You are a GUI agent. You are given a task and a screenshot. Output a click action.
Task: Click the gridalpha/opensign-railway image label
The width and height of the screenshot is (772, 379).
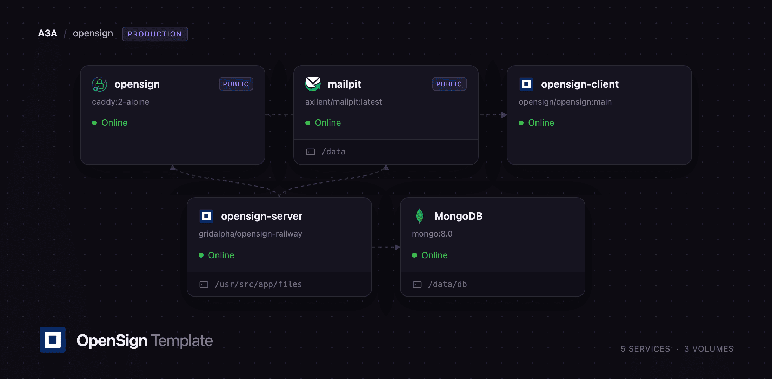point(251,234)
